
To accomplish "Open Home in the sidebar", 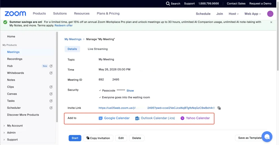I will click(x=11, y=37).
